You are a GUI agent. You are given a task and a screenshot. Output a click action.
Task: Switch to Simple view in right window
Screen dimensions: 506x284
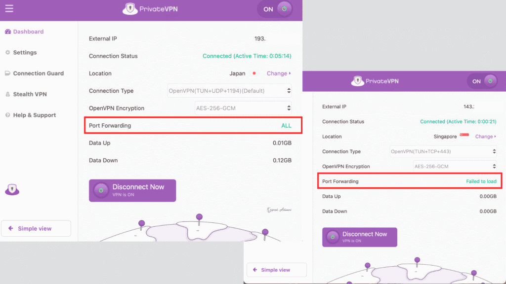tap(277, 270)
